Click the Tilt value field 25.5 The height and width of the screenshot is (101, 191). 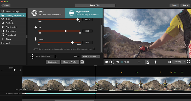coord(87,31)
